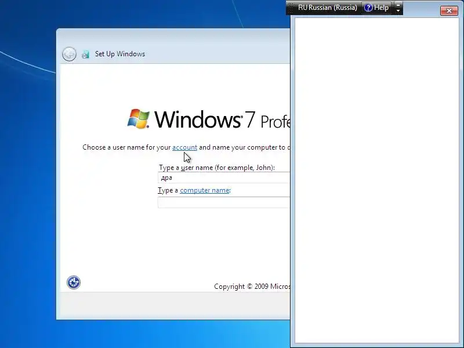The image size is (464, 348).
Task: Click the Copyright © 2009 text
Action: coord(252,287)
